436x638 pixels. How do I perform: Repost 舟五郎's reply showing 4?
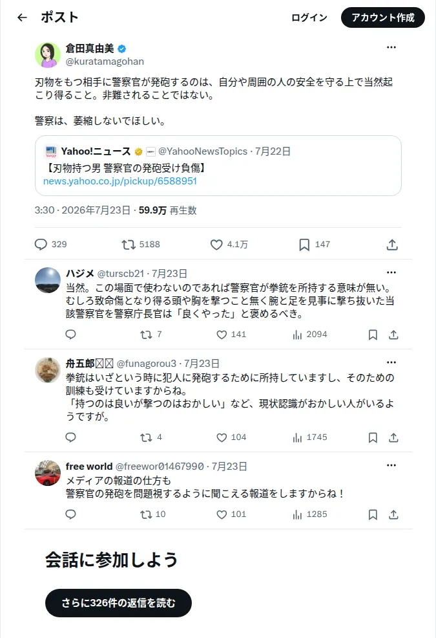pos(151,437)
